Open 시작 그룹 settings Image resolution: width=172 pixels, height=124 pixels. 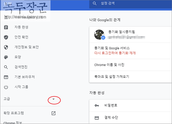(x=21, y=87)
